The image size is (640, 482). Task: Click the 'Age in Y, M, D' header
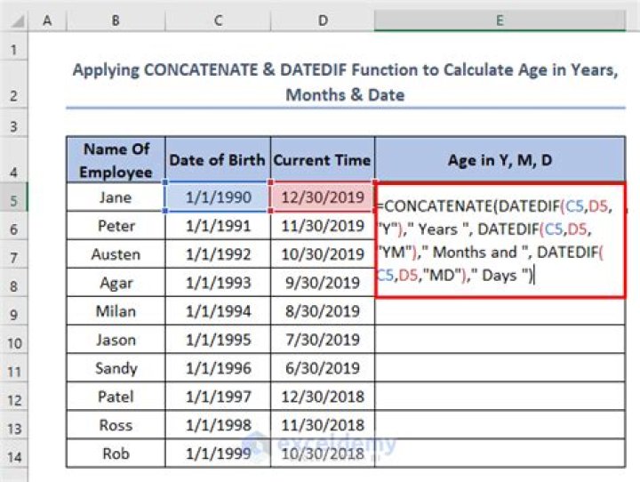click(x=500, y=160)
